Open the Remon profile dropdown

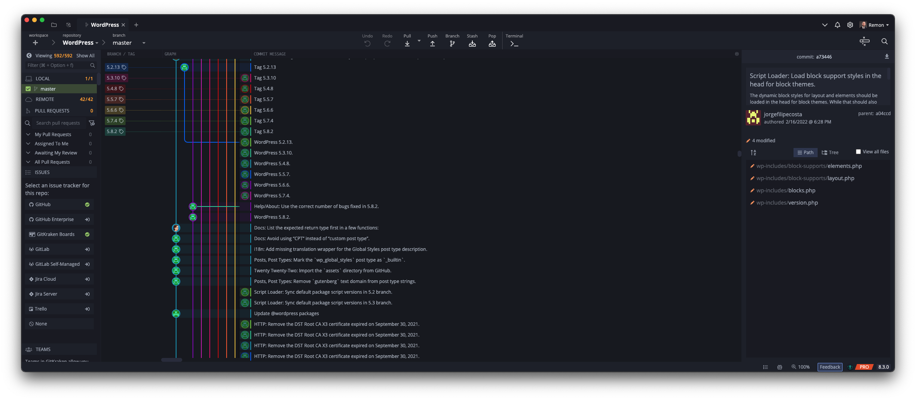(x=874, y=25)
